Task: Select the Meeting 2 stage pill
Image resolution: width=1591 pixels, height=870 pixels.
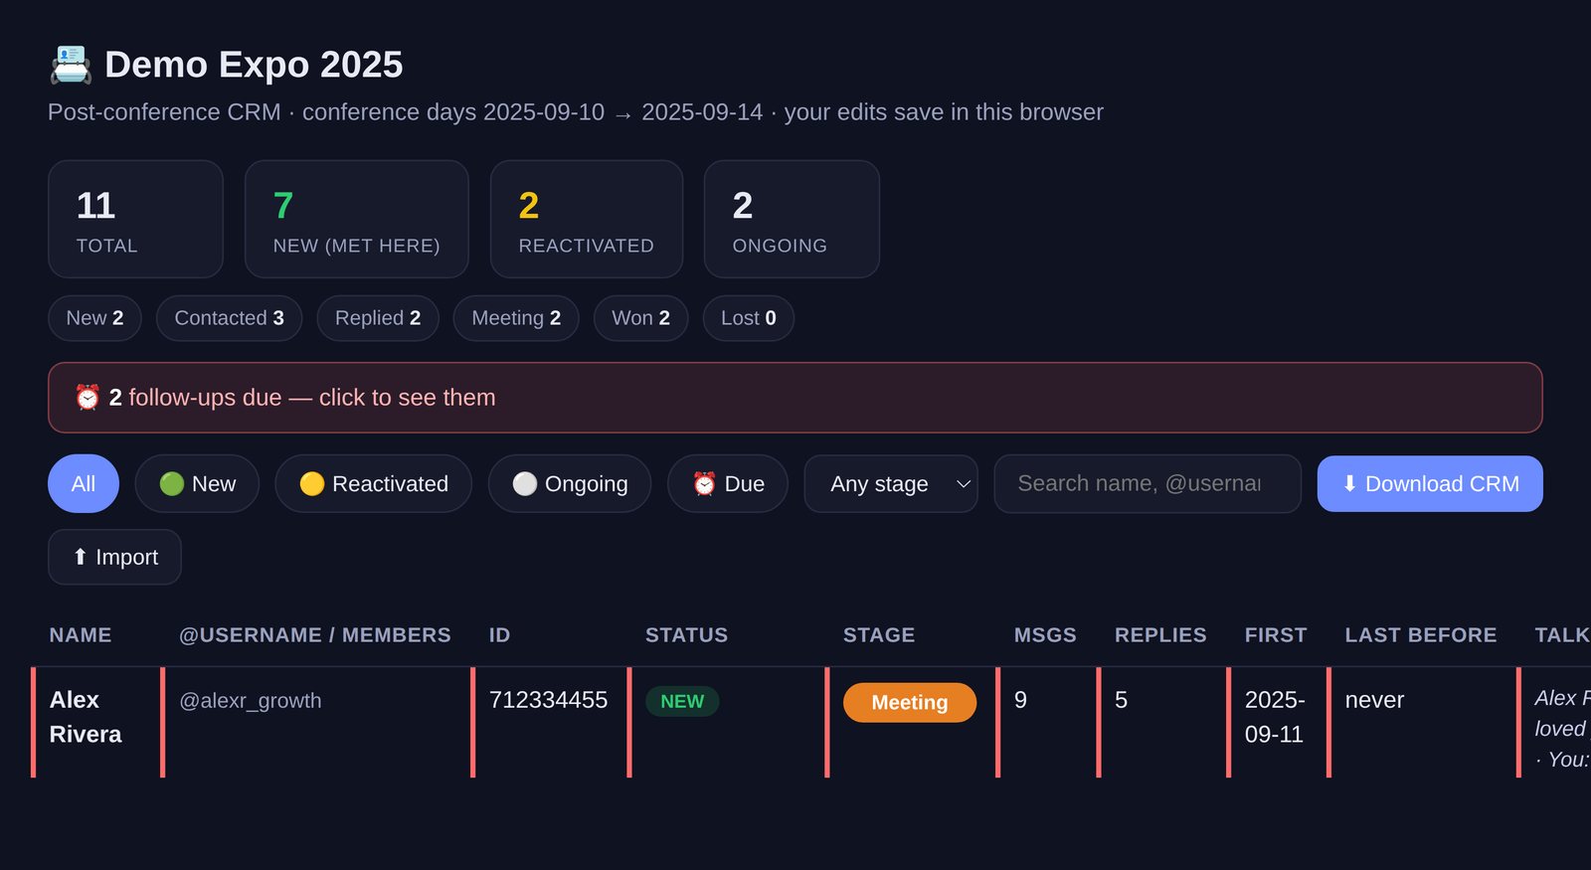Action: [x=516, y=318]
